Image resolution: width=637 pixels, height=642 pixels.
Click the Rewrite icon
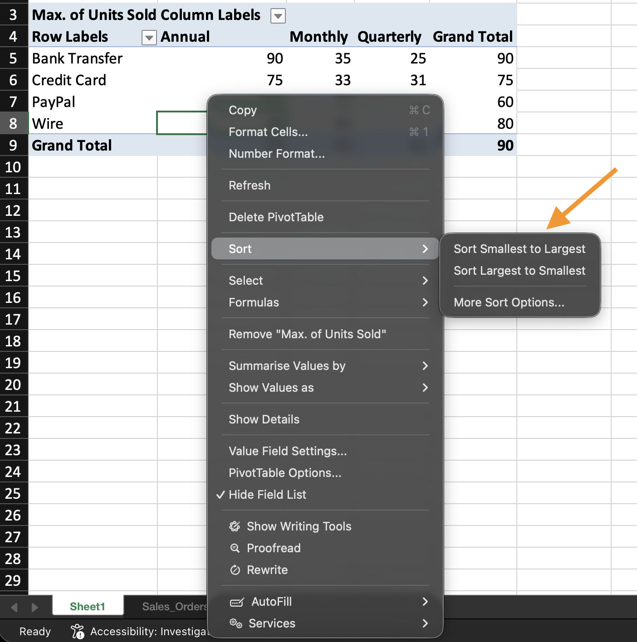click(235, 570)
